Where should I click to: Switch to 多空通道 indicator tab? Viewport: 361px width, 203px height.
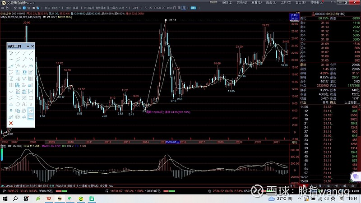point(81,186)
